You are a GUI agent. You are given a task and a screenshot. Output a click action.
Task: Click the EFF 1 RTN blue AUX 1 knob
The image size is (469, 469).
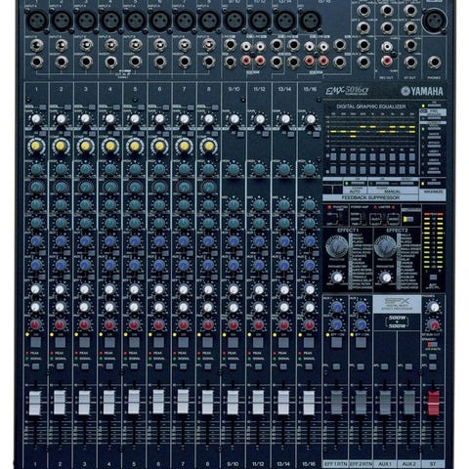coord(336,307)
